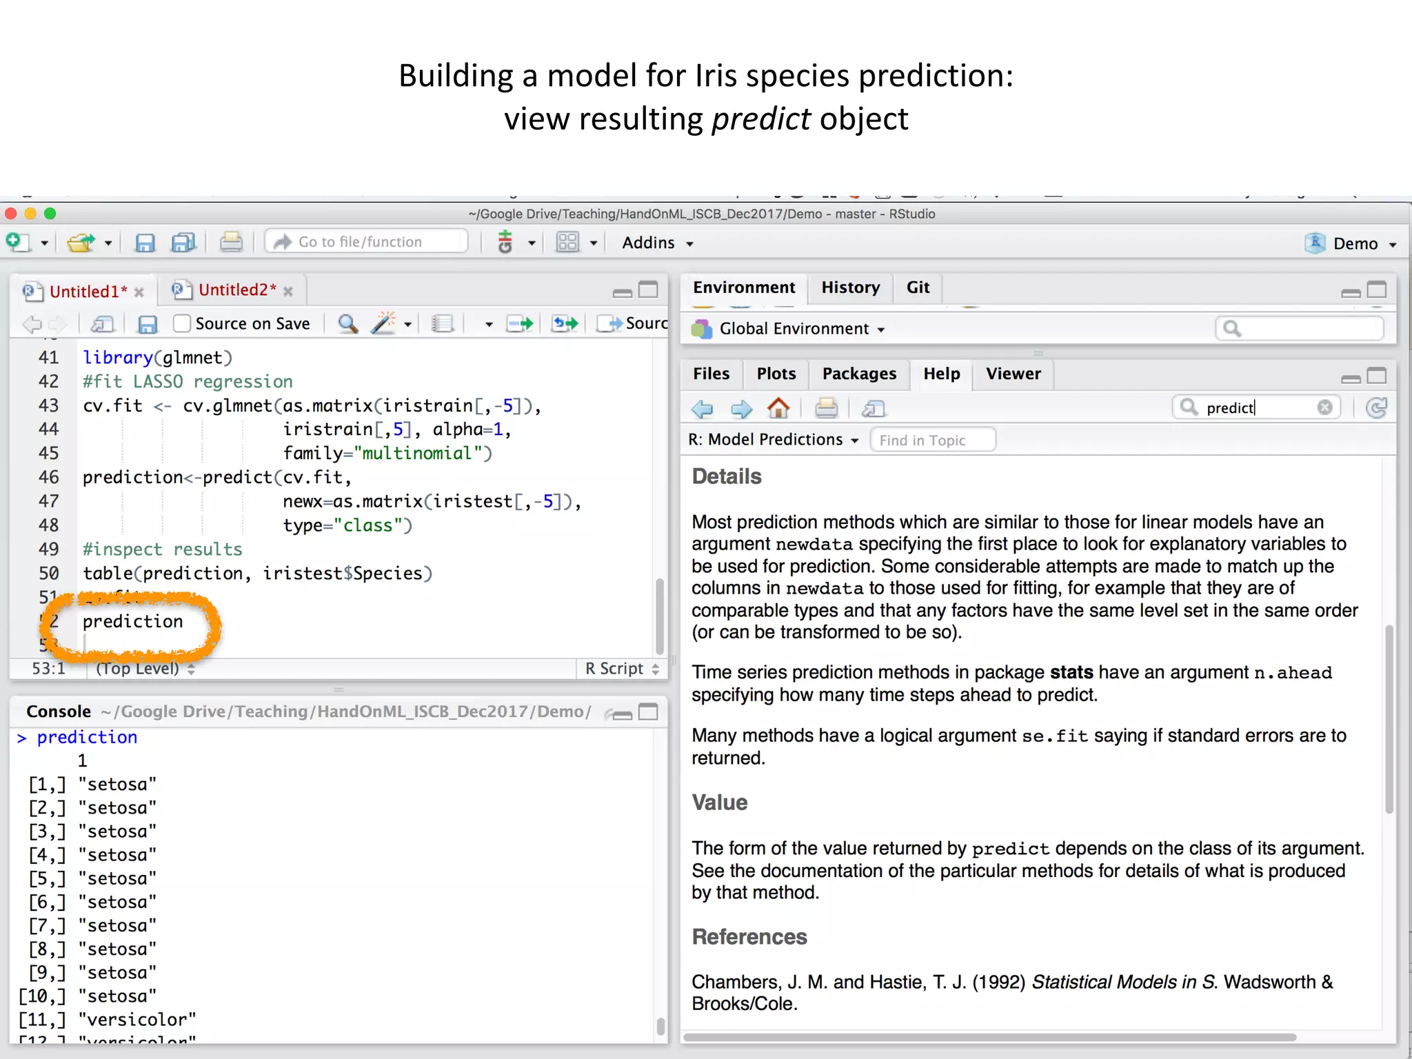Go to Help home icon

click(778, 408)
